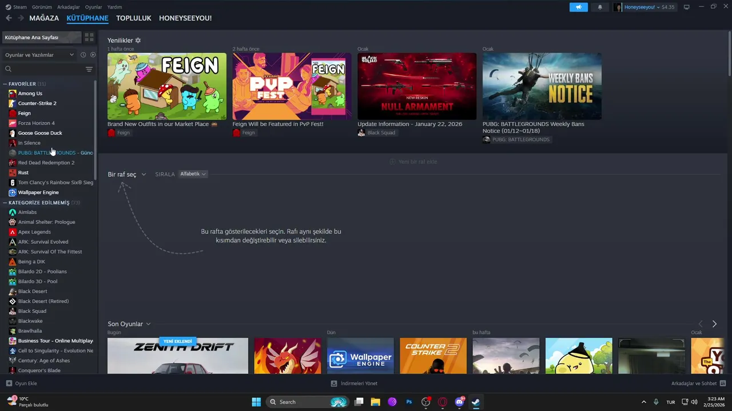The width and height of the screenshot is (732, 411).
Task: Select Red Dead Redemption 2 in sidebar
Action: pos(46,163)
